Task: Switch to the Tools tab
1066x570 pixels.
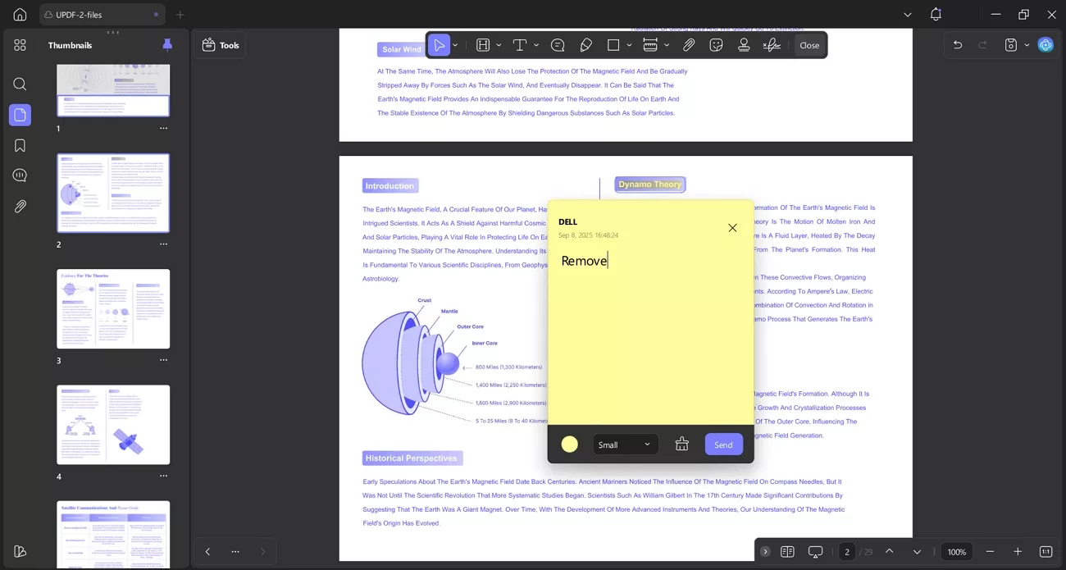Action: [220, 45]
